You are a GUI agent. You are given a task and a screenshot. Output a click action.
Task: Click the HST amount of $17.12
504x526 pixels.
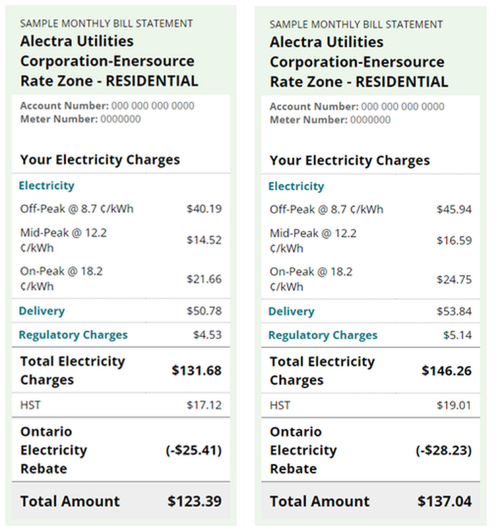click(204, 405)
